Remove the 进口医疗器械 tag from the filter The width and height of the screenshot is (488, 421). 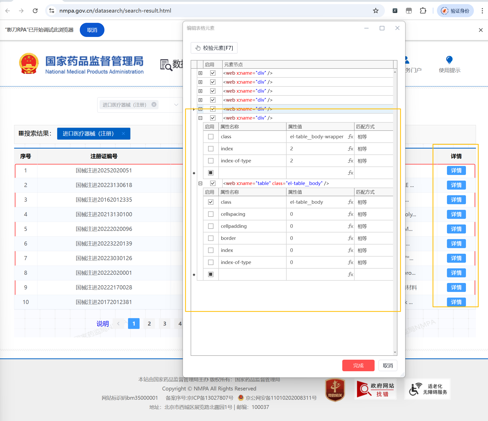(154, 105)
